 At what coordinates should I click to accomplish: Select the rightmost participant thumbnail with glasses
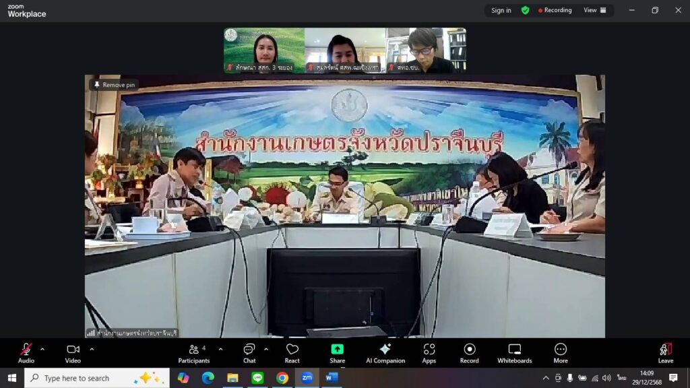[426, 50]
